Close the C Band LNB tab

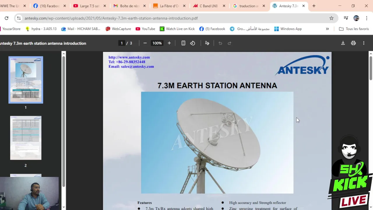[x=224, y=6]
